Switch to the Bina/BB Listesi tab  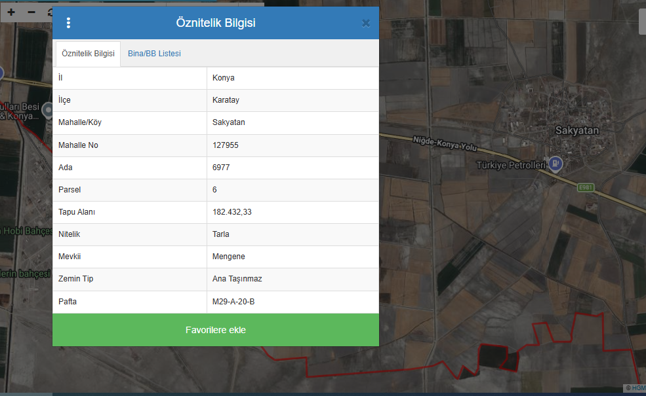pyautogui.click(x=154, y=54)
